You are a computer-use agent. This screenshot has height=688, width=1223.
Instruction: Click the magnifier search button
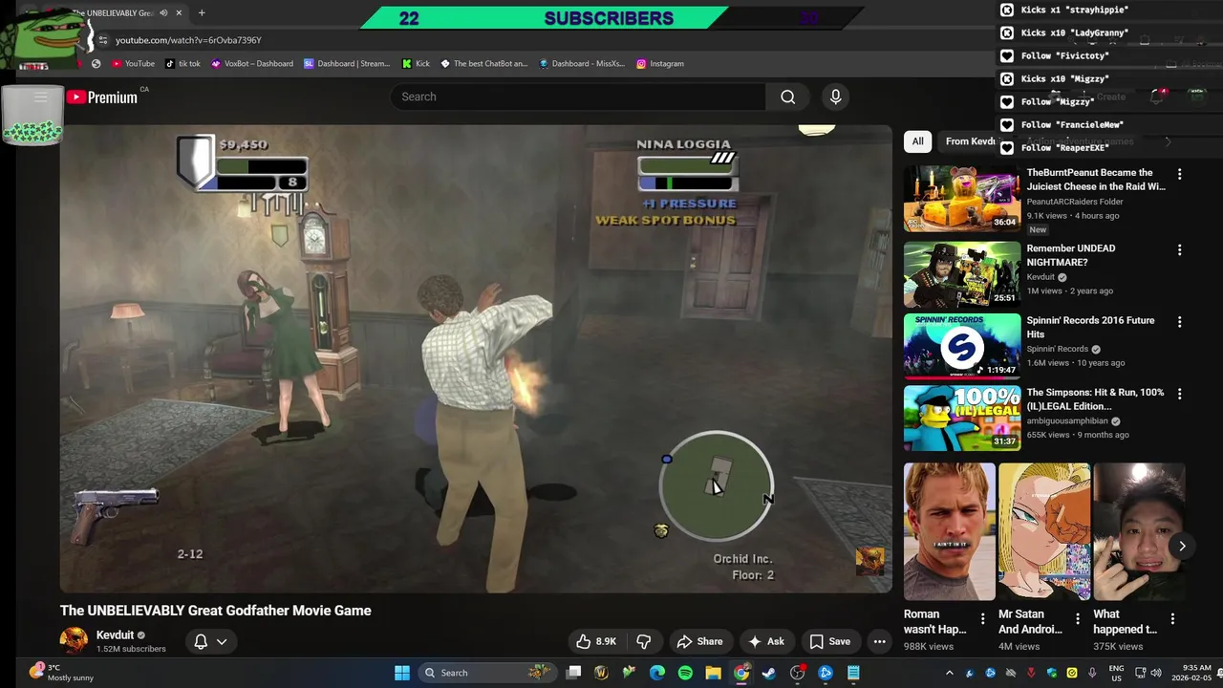point(787,97)
